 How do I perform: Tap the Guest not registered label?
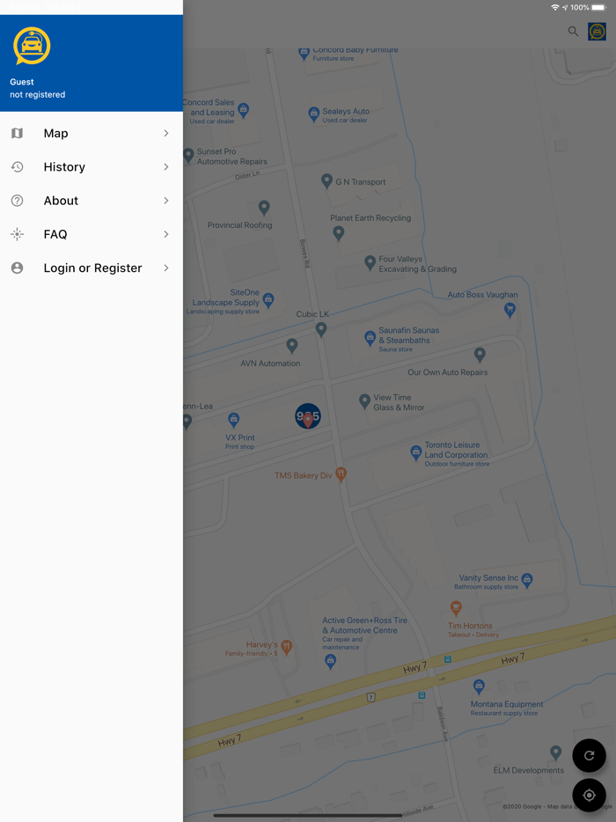(x=37, y=88)
